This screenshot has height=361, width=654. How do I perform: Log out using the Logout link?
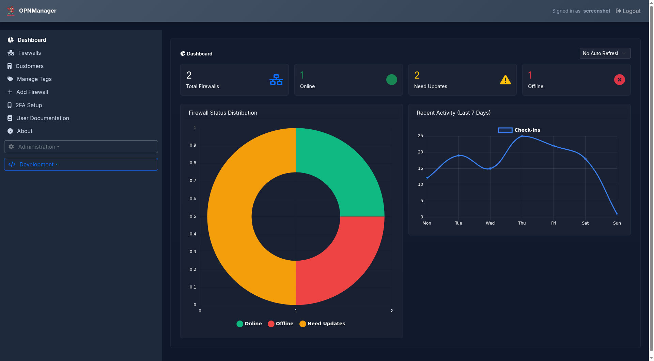click(x=628, y=11)
